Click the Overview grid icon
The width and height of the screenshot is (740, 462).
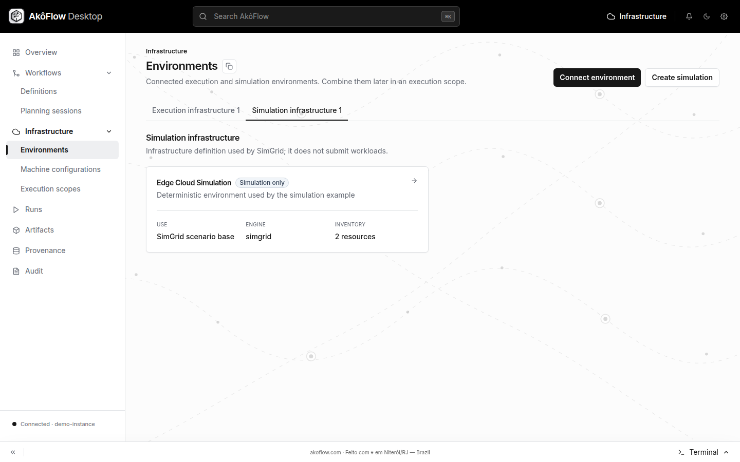16,52
